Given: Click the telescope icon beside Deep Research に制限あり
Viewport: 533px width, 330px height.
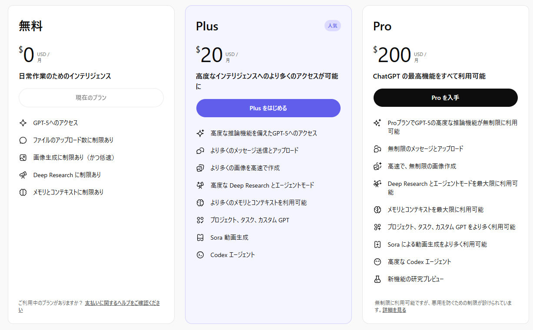Looking at the screenshot, I should 23,175.
